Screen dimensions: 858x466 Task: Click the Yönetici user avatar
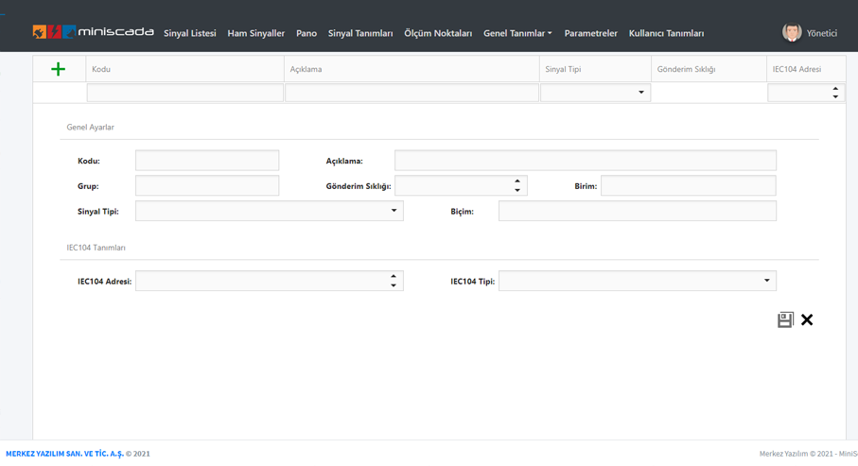[792, 32]
